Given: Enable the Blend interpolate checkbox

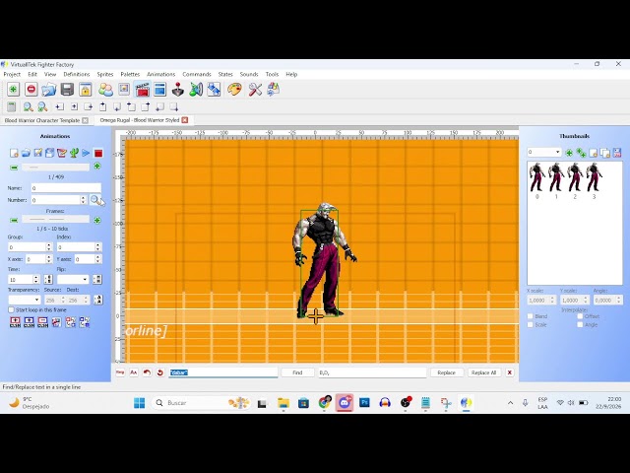Looking at the screenshot, I should [530, 316].
